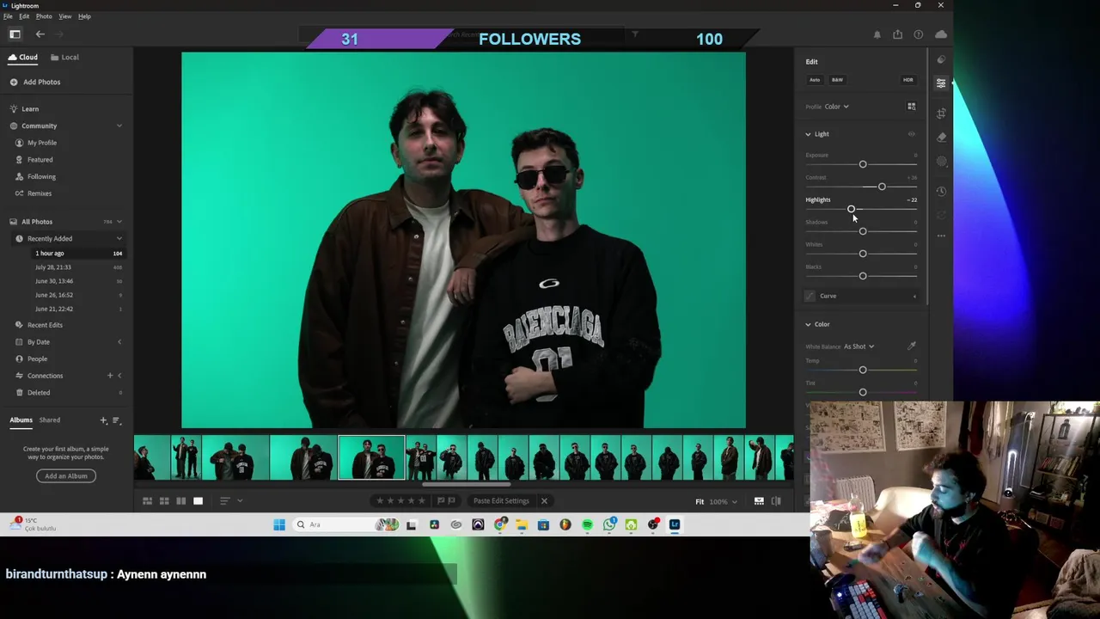Open the notifications bell icon
1100x619 pixels.
[x=877, y=34]
